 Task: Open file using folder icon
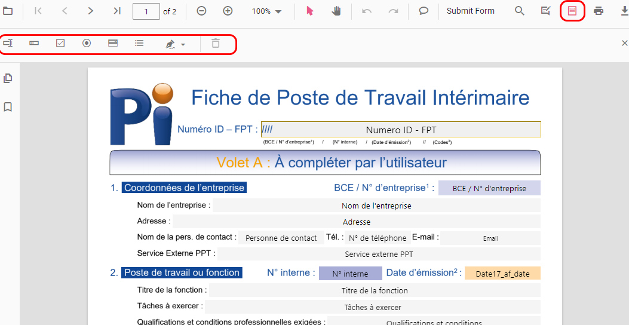point(8,11)
